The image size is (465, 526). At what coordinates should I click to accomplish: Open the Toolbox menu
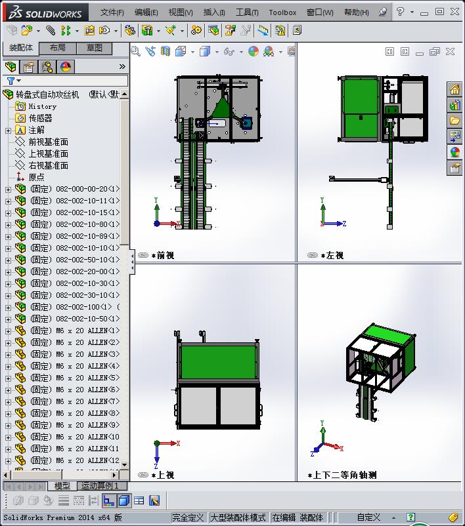[x=282, y=12]
